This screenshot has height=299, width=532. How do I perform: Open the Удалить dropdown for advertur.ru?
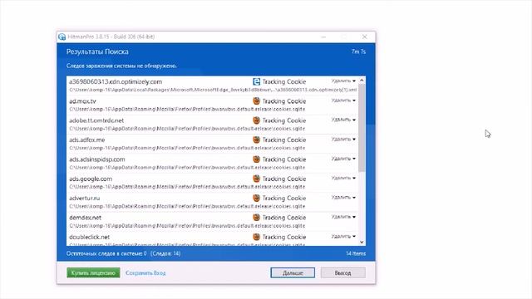coord(343,198)
